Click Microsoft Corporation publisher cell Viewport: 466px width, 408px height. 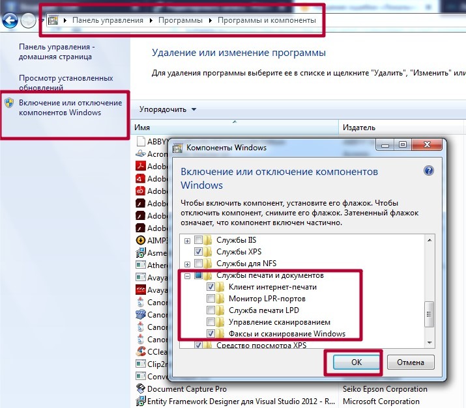[x=381, y=401]
